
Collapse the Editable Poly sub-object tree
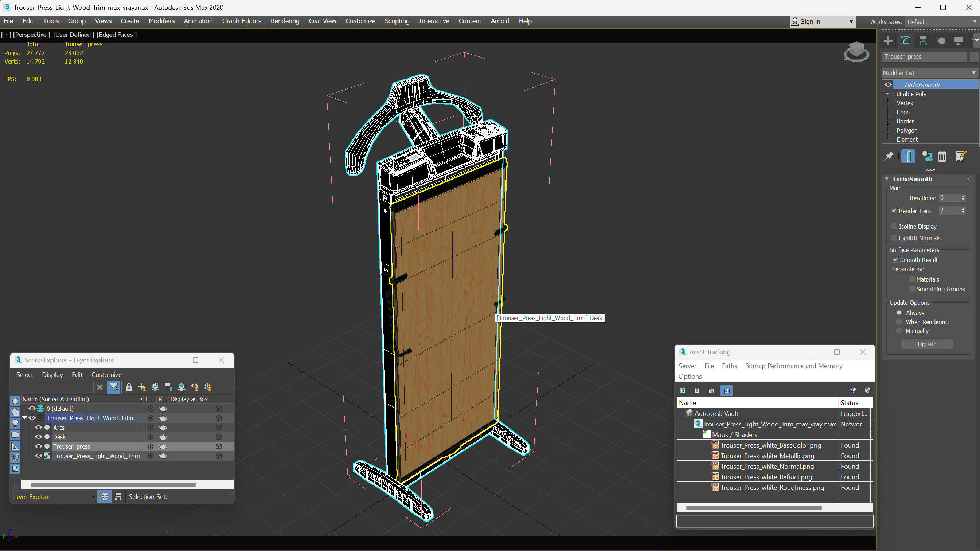887,94
